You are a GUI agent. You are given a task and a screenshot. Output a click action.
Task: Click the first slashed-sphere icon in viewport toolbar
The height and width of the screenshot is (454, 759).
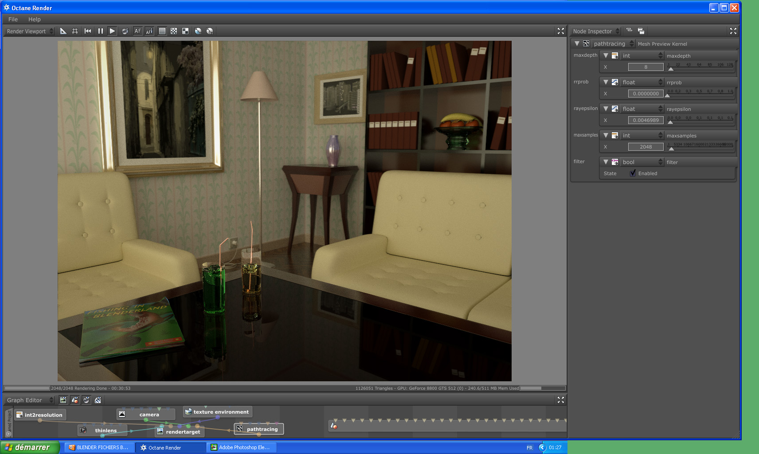198,31
